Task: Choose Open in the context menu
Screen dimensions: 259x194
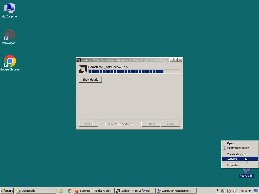Action: click(240, 143)
